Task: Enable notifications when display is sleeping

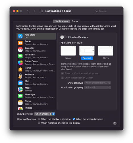Action: point(39,119)
